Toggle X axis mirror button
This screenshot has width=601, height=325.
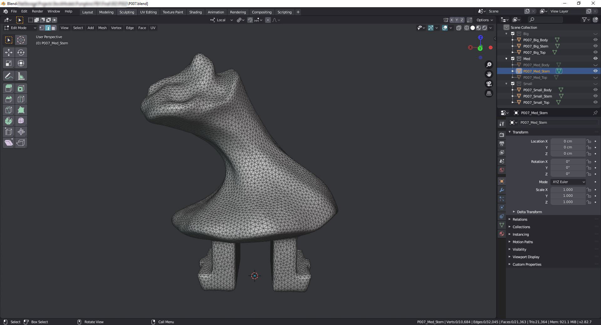pos(451,20)
